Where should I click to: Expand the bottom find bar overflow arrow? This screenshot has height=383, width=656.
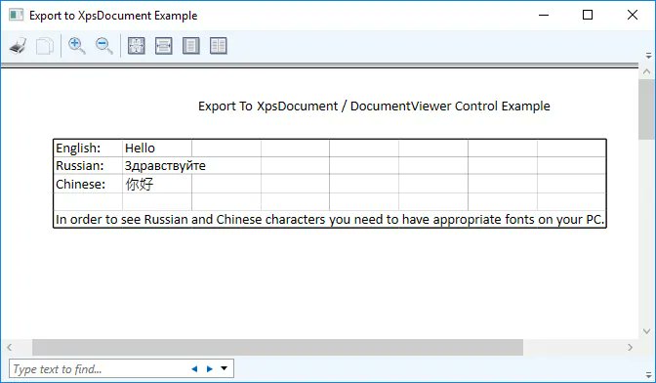[x=648, y=375]
